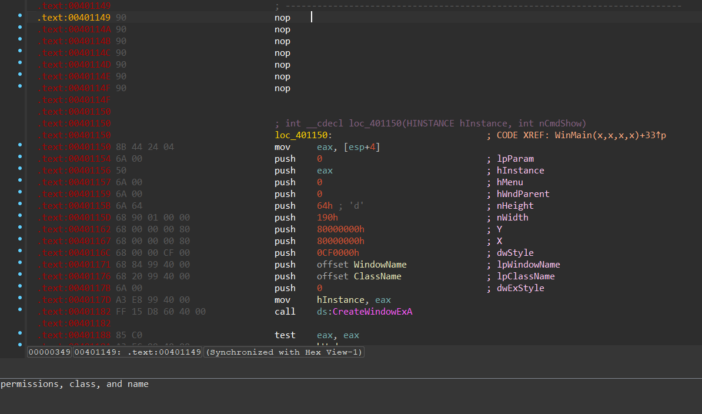The image size is (702, 414).
Task: Click the ClassName offset operand
Action: (377, 276)
